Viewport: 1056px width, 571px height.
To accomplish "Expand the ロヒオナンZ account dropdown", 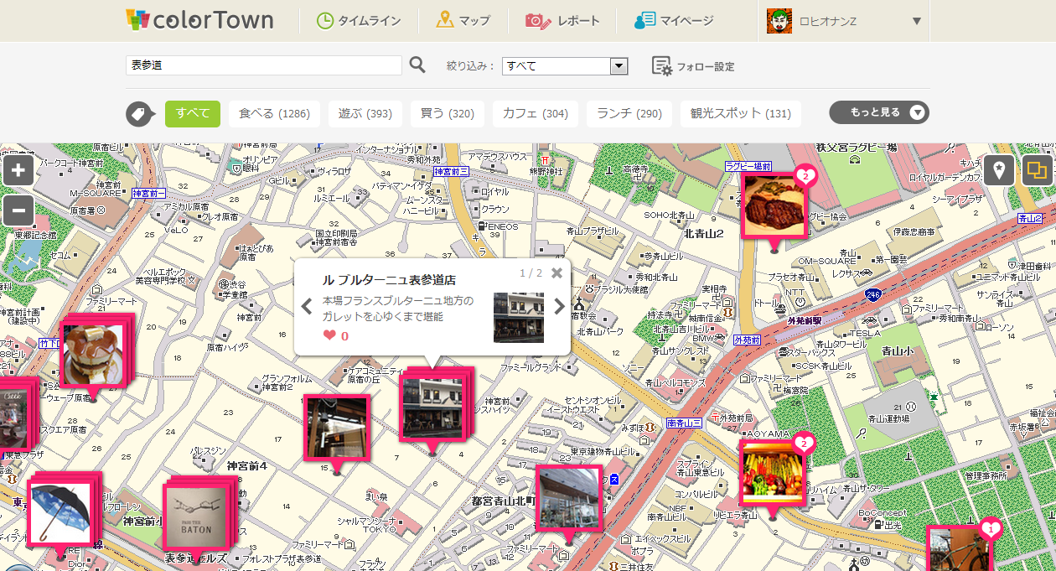I will click(x=915, y=21).
